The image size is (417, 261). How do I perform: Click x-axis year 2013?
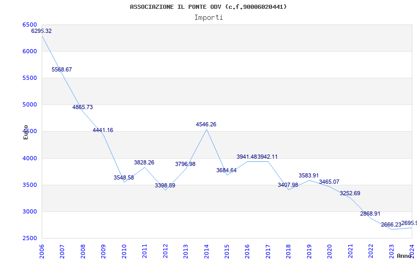[186, 251]
